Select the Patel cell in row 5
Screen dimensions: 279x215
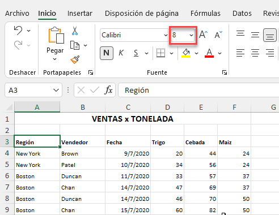point(83,164)
